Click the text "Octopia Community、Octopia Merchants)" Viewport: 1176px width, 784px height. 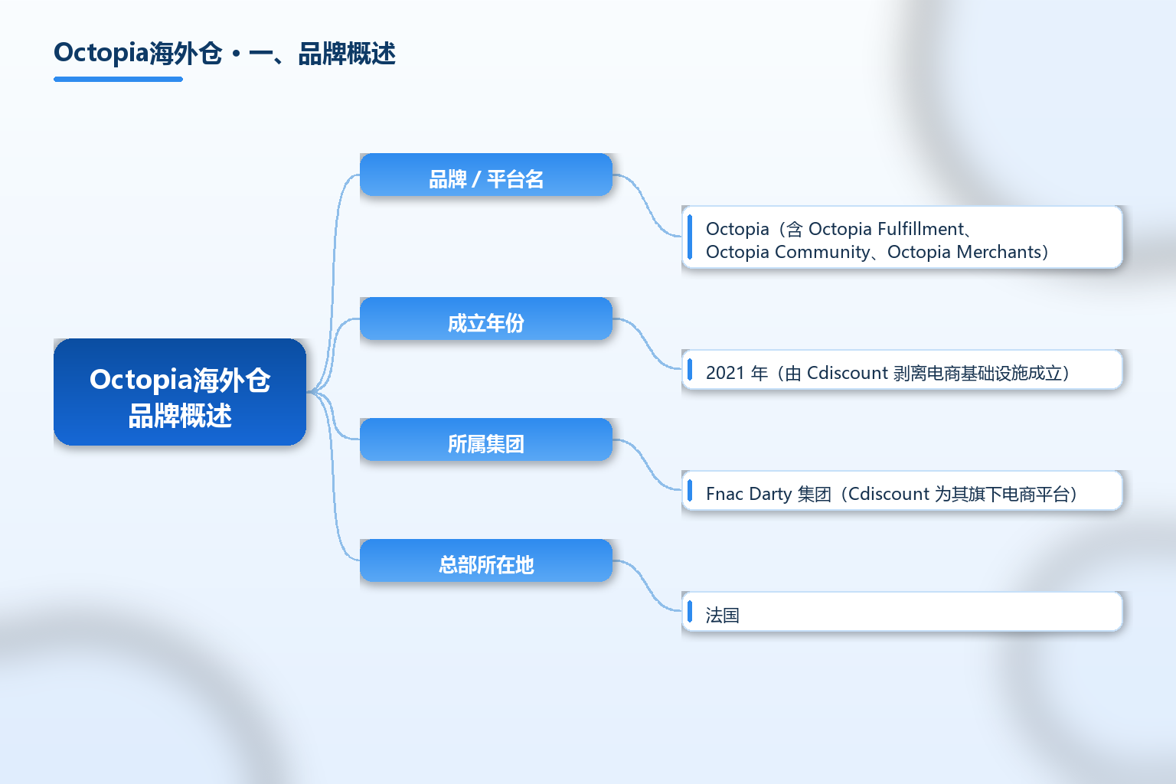coord(877,252)
